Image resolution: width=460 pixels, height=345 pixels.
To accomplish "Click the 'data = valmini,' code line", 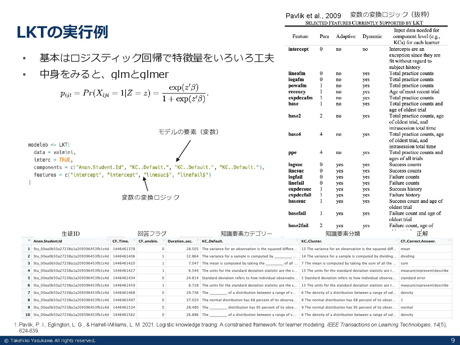I will pos(55,152).
